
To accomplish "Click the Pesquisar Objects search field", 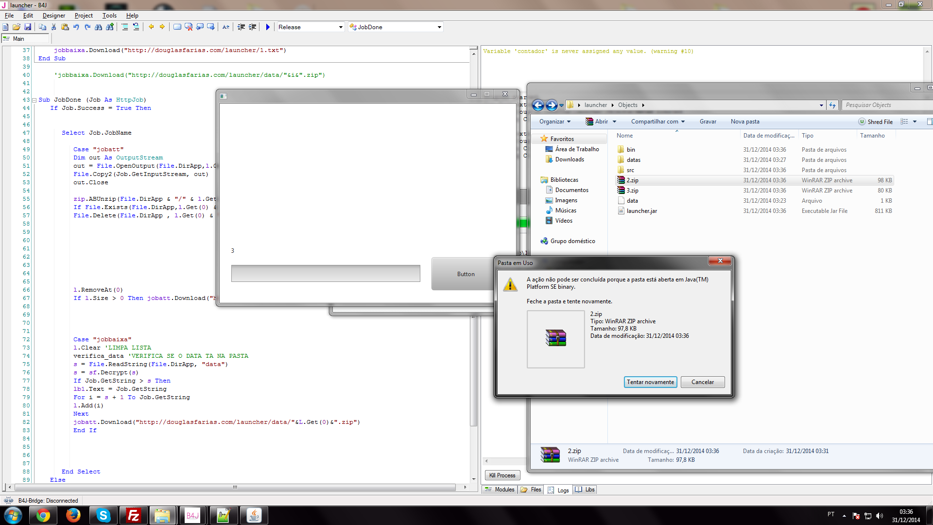I will click(884, 105).
